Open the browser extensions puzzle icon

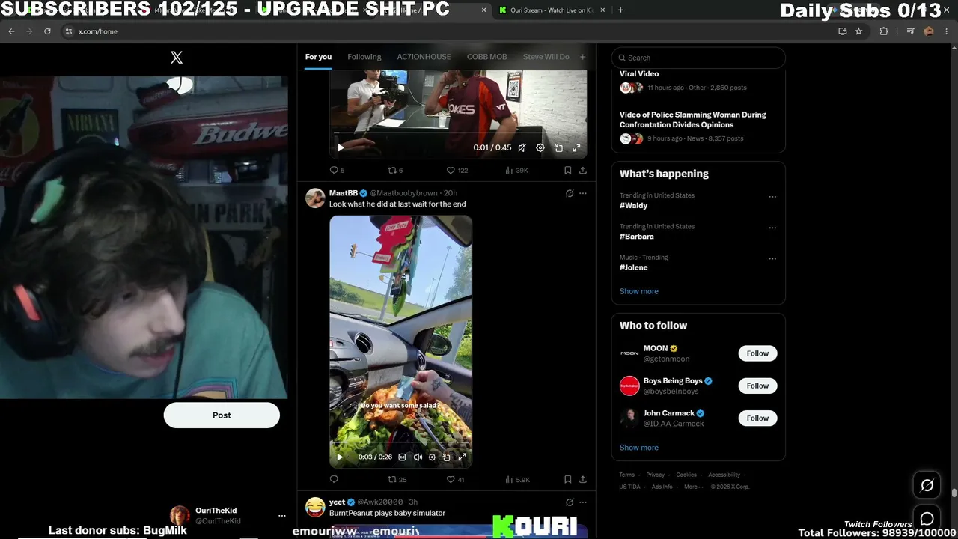[x=884, y=31]
